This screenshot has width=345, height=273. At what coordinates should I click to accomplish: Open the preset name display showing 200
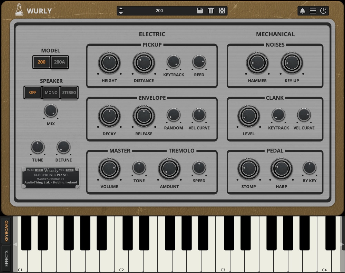coord(159,11)
